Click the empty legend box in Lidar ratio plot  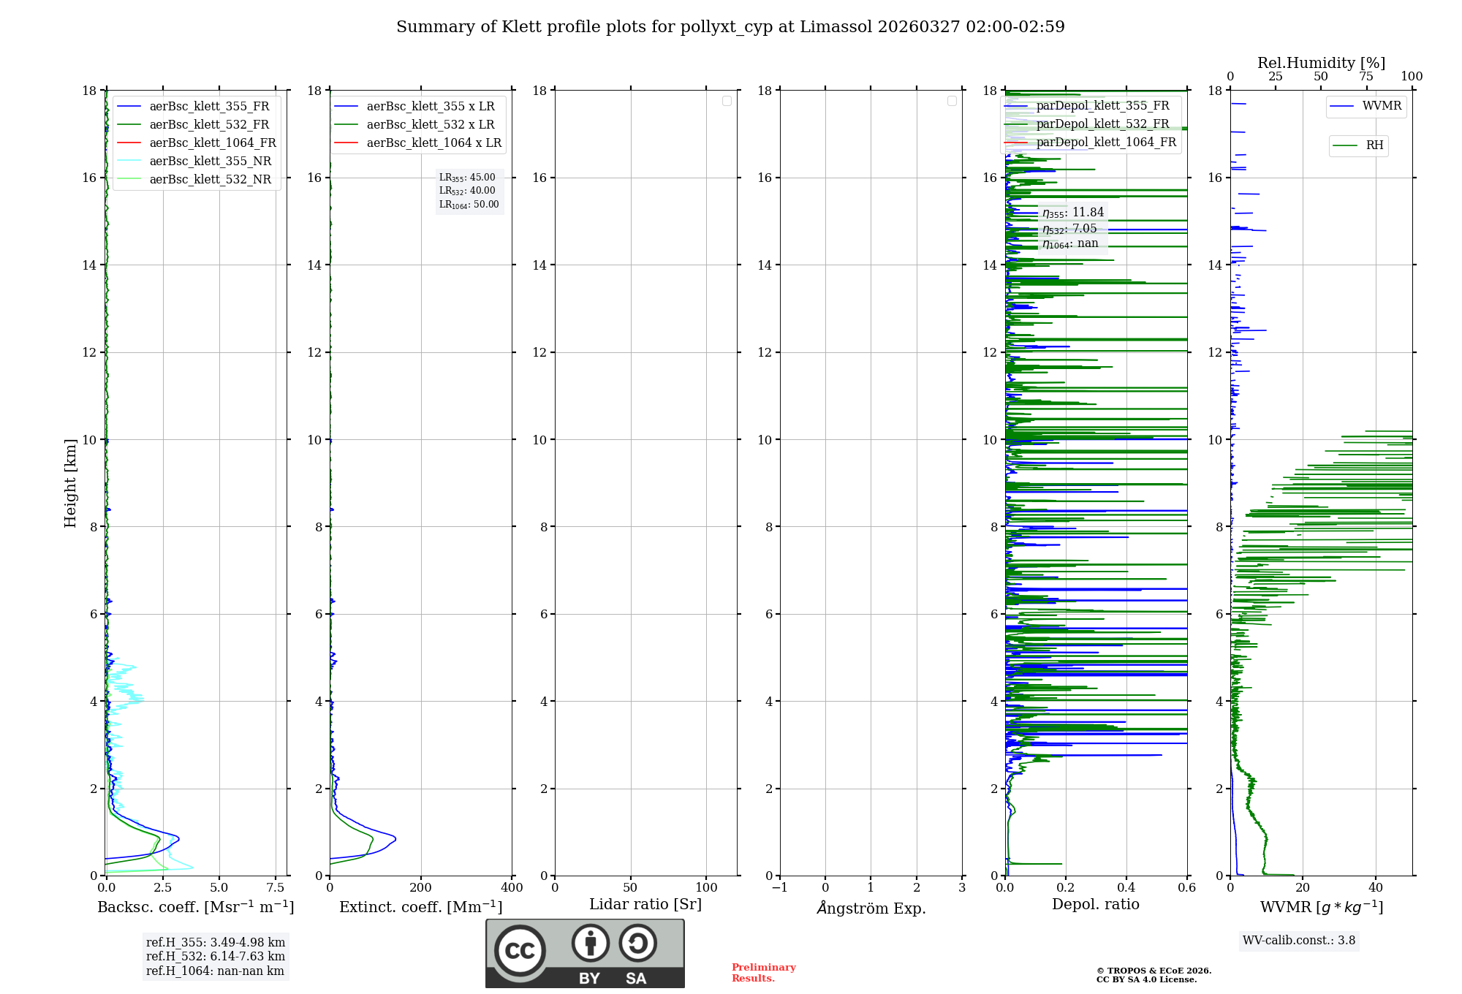(x=727, y=101)
